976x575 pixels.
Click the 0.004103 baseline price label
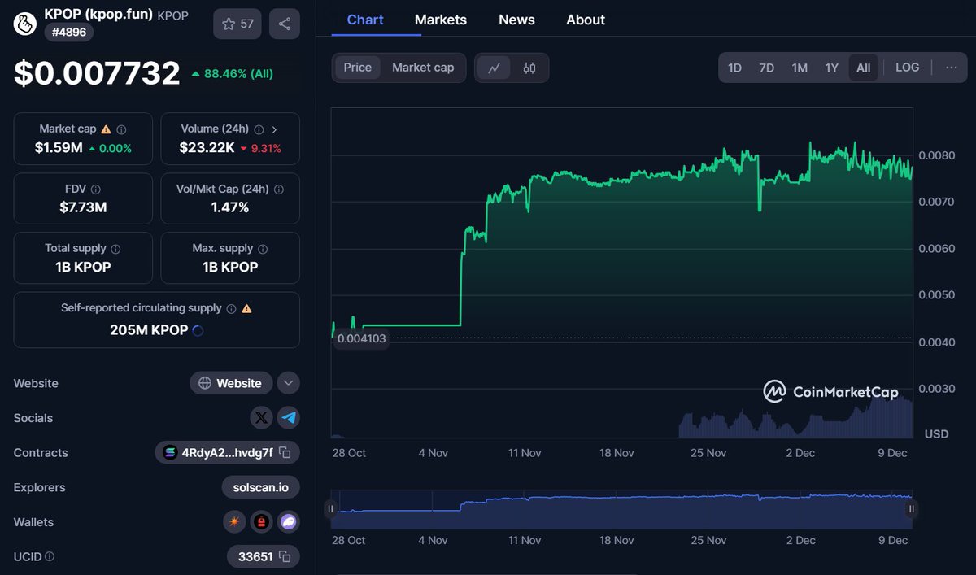tap(362, 338)
